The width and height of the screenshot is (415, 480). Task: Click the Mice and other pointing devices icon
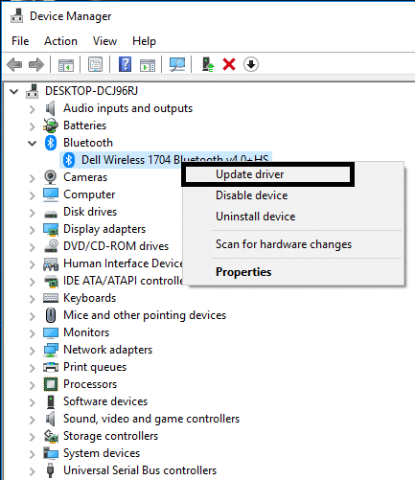tap(51, 315)
